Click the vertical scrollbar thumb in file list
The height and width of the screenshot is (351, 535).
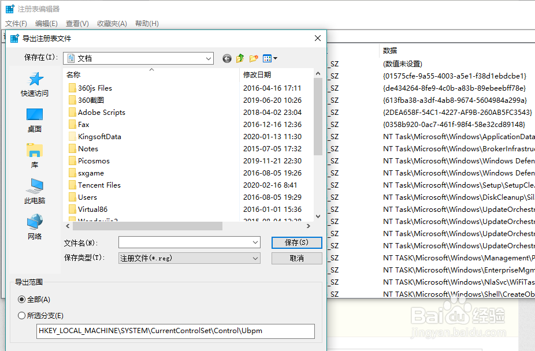click(318, 117)
